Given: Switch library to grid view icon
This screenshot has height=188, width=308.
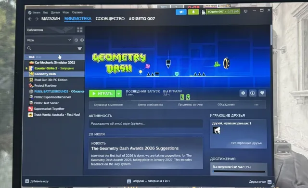Looking at the screenshot, I should (x=80, y=30).
